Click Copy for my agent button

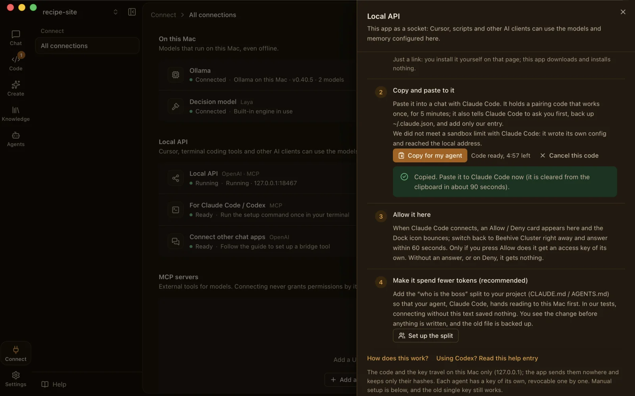click(x=430, y=156)
